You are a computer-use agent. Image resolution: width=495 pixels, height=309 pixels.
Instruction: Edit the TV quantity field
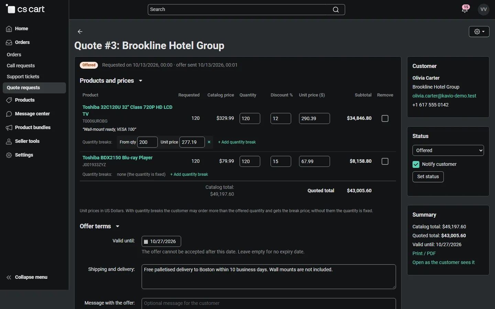250,118
